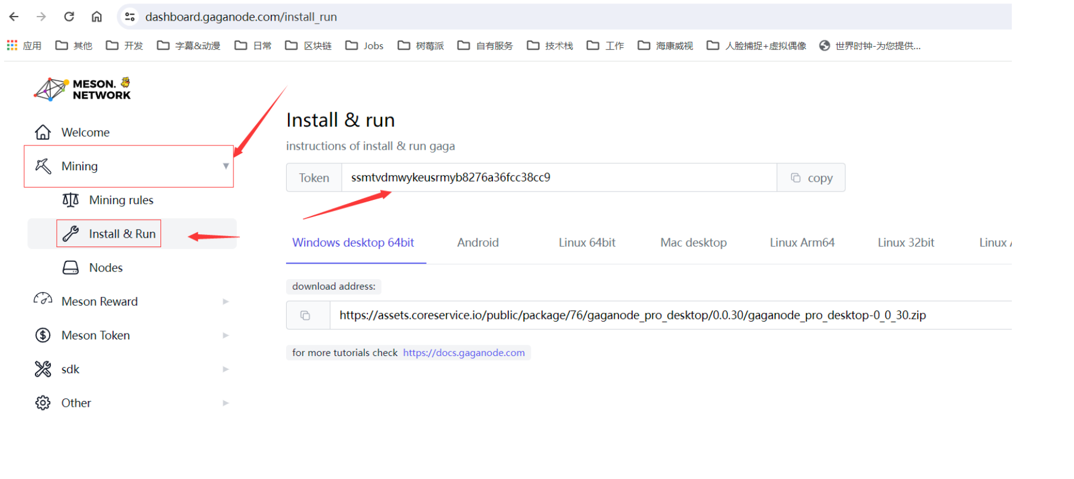Switch to the Mac desktop tab
Screen dimensions: 1074x479
(694, 242)
